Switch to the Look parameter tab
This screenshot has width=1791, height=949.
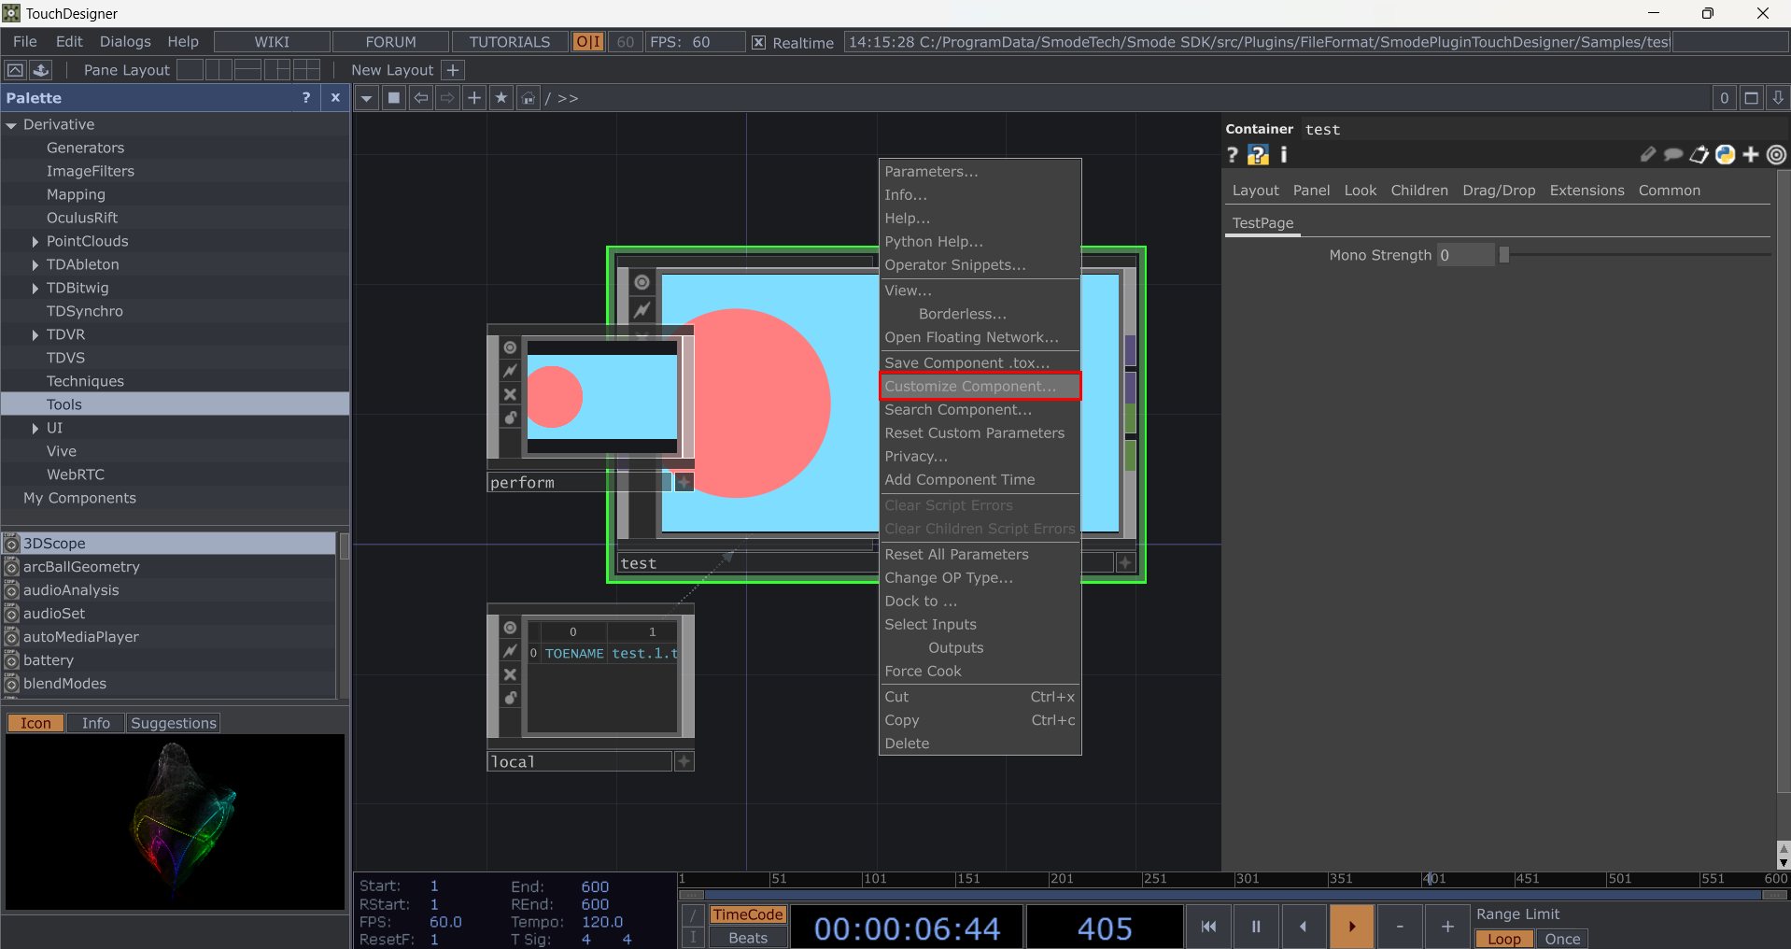1360,191
